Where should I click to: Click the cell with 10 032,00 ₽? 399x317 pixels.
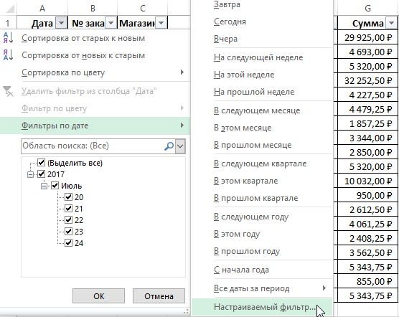pyautogui.click(x=367, y=181)
